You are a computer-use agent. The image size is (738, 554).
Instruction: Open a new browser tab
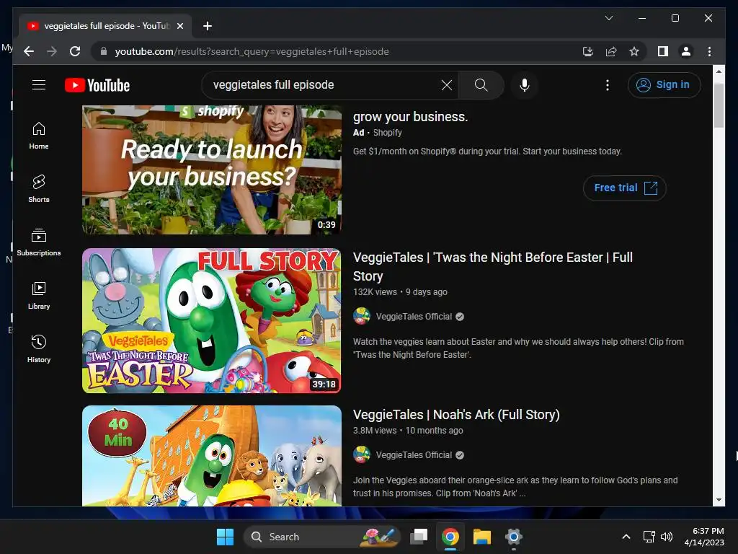tap(207, 26)
